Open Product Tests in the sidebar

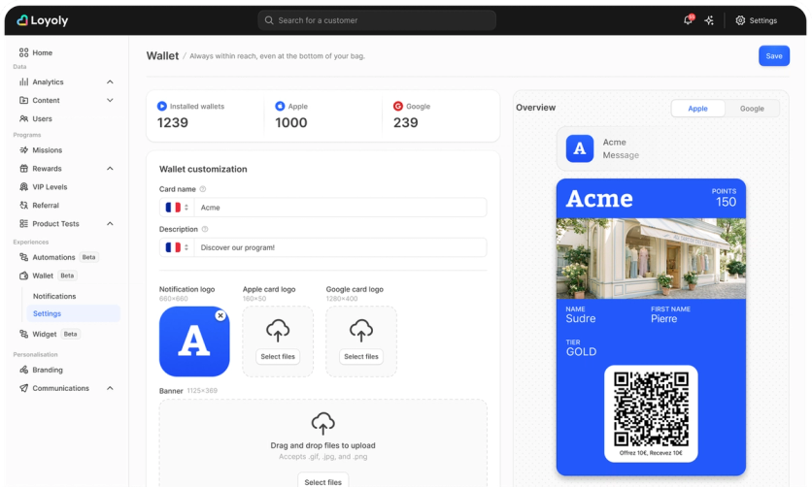50,224
